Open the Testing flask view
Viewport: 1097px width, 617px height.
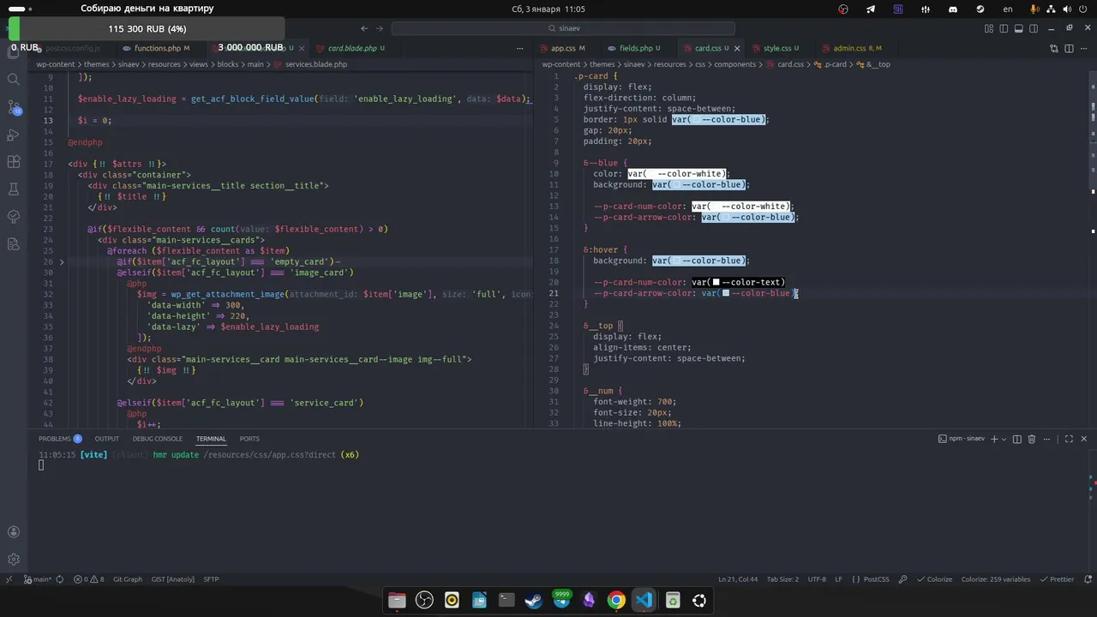click(x=13, y=189)
